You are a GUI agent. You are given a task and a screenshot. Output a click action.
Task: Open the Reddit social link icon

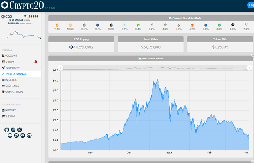point(13,130)
